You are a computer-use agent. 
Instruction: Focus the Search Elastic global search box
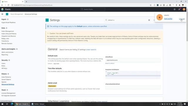(93, 9)
